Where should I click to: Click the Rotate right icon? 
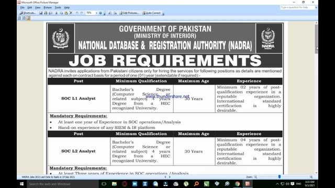click(115, 13)
